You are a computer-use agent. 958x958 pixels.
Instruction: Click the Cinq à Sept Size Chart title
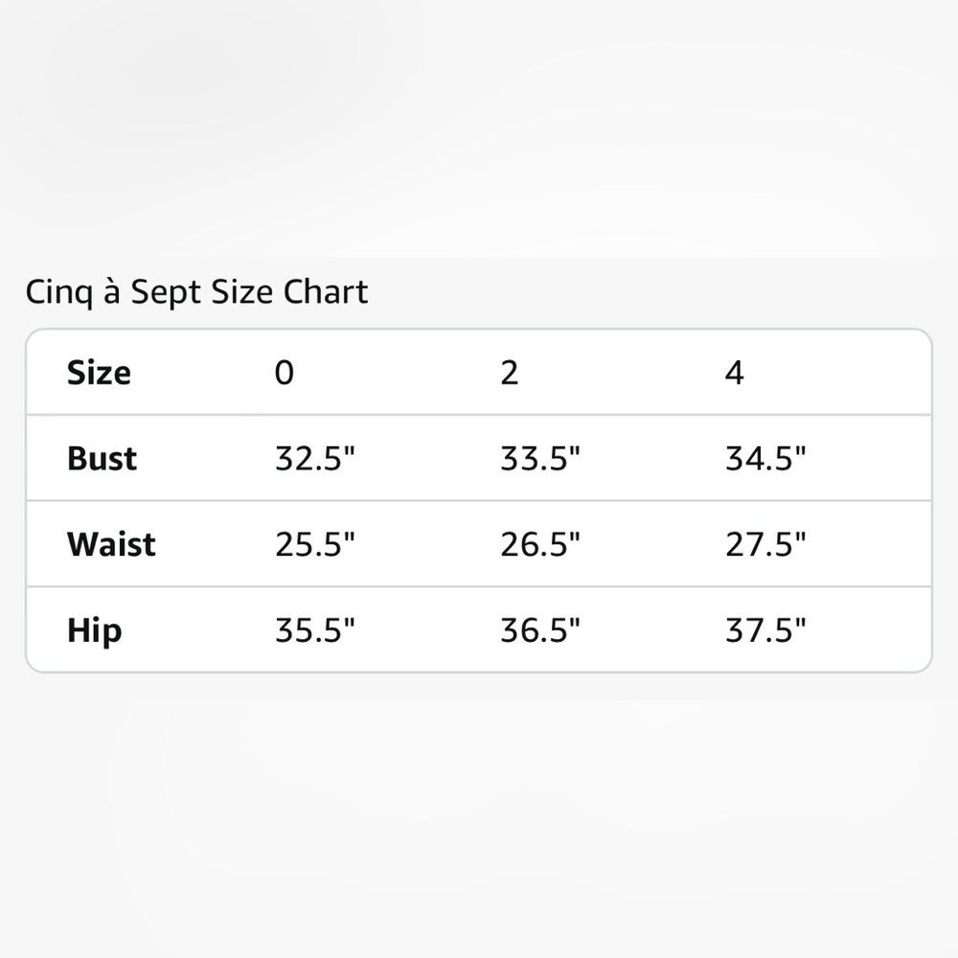tap(196, 292)
